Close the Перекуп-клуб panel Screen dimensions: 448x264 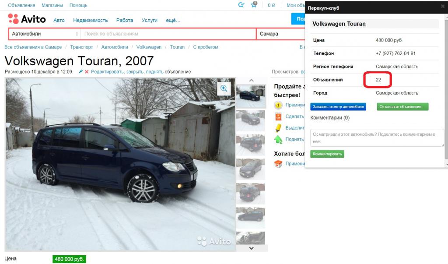443,6
